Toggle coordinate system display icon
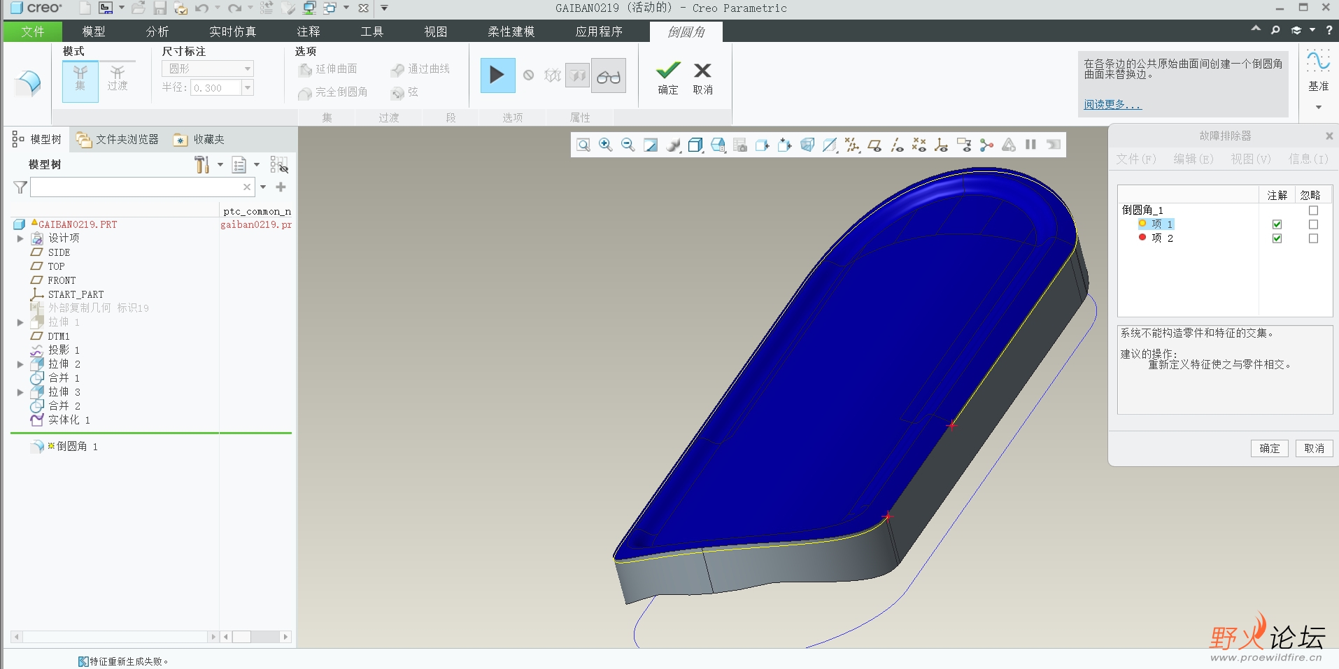Screen dimensions: 1339x669 pos(942,145)
